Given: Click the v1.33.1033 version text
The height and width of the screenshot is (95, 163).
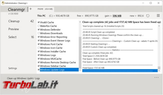Looking at the screenshot, I should pyautogui.click(x=13, y=14).
